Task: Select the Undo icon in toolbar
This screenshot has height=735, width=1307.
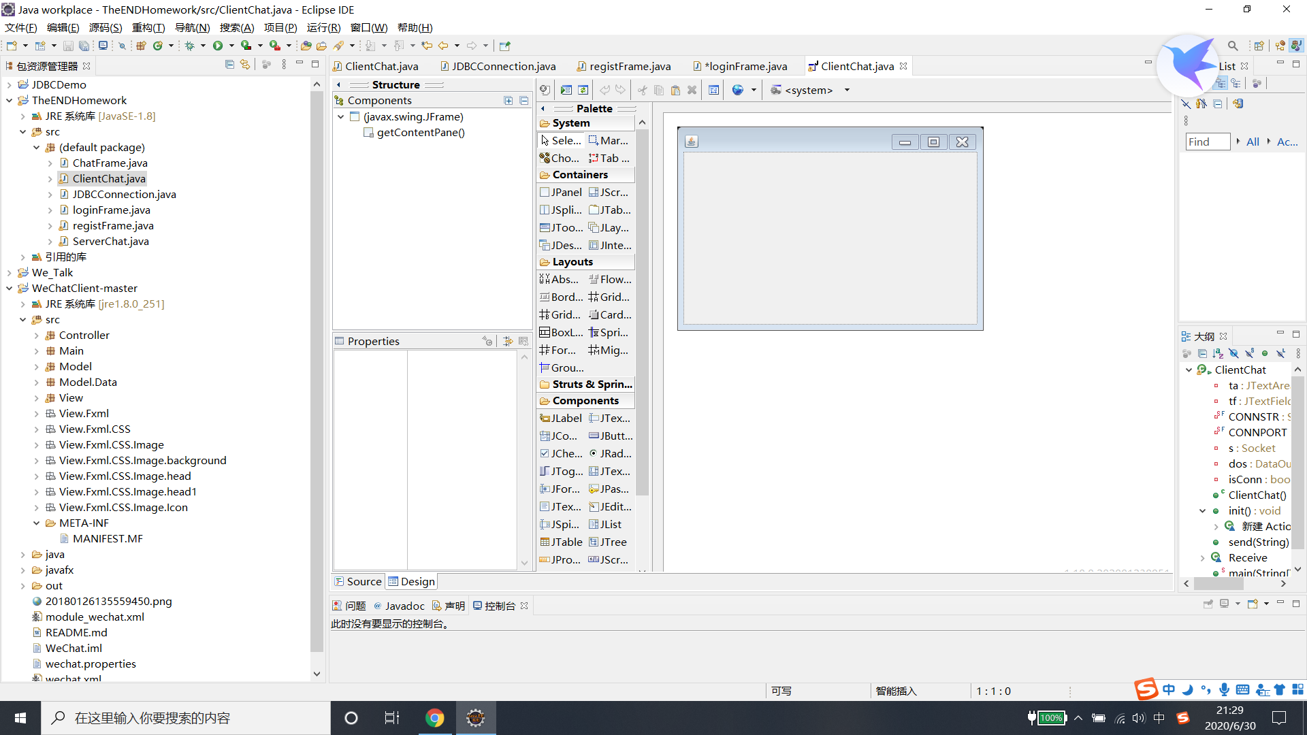Action: (602, 89)
